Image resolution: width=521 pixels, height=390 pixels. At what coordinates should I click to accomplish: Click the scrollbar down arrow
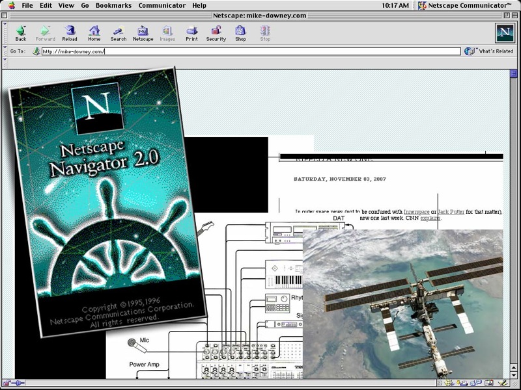click(514, 375)
